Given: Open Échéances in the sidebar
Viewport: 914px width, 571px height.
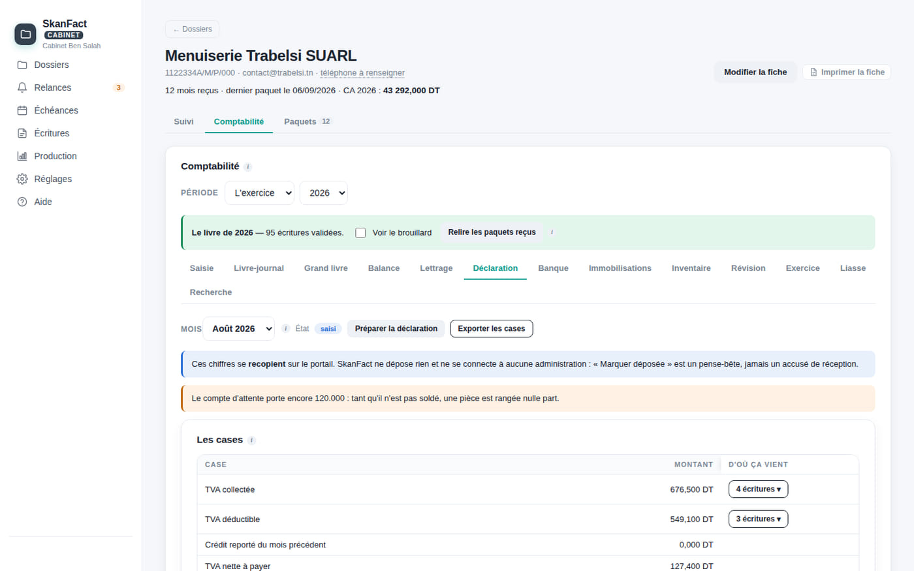Looking at the screenshot, I should click(71, 110).
